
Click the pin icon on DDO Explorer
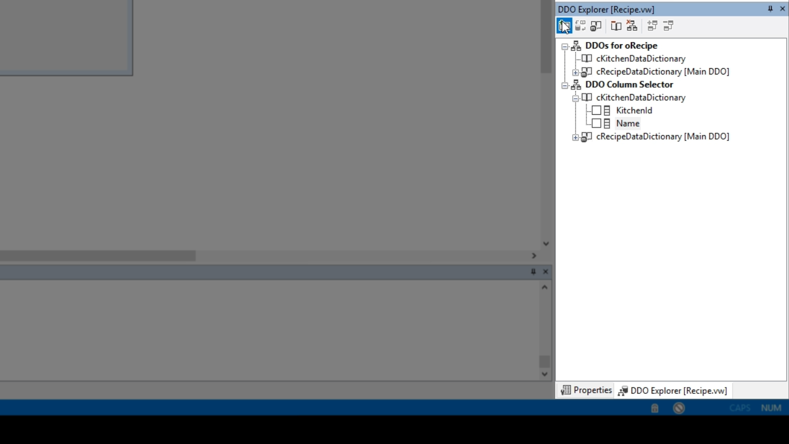pyautogui.click(x=770, y=9)
